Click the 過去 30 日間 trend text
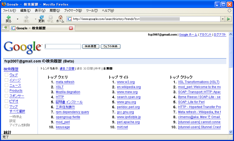 [85, 69]
